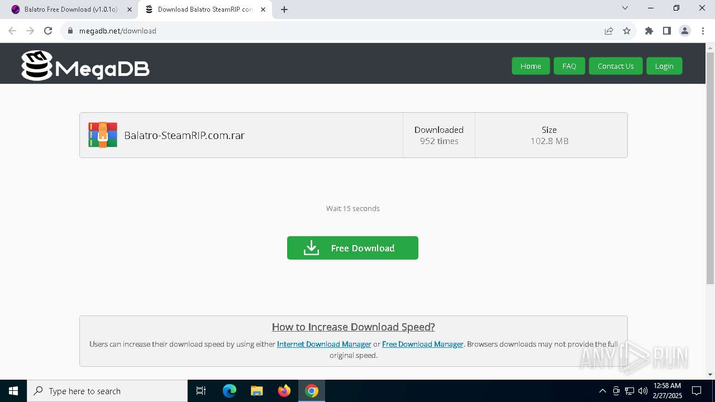The width and height of the screenshot is (715, 402).
Task: Click the Balatro-SteamRIP.com.rar archive icon
Action: coord(103,135)
